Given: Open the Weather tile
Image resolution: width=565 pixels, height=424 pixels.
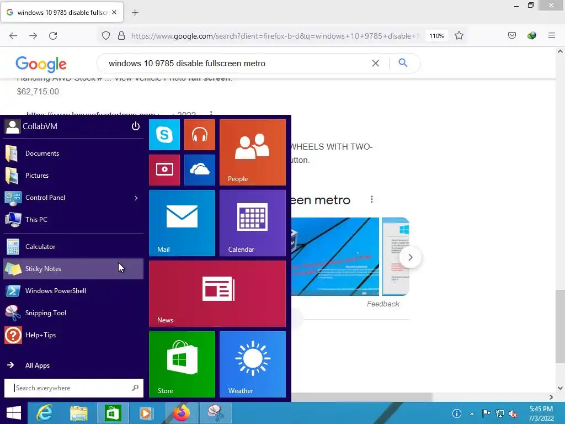Looking at the screenshot, I should coord(253,364).
